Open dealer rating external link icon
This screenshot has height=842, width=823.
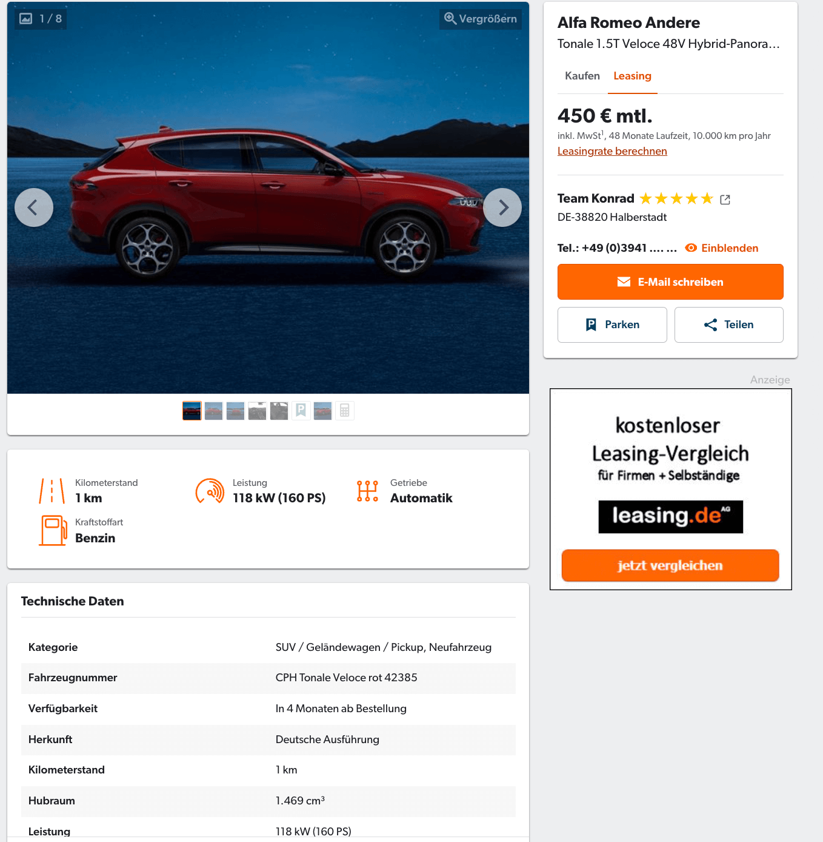[725, 200]
